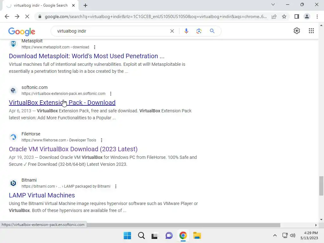Click the Google logo
324x243 pixels.
point(22,31)
